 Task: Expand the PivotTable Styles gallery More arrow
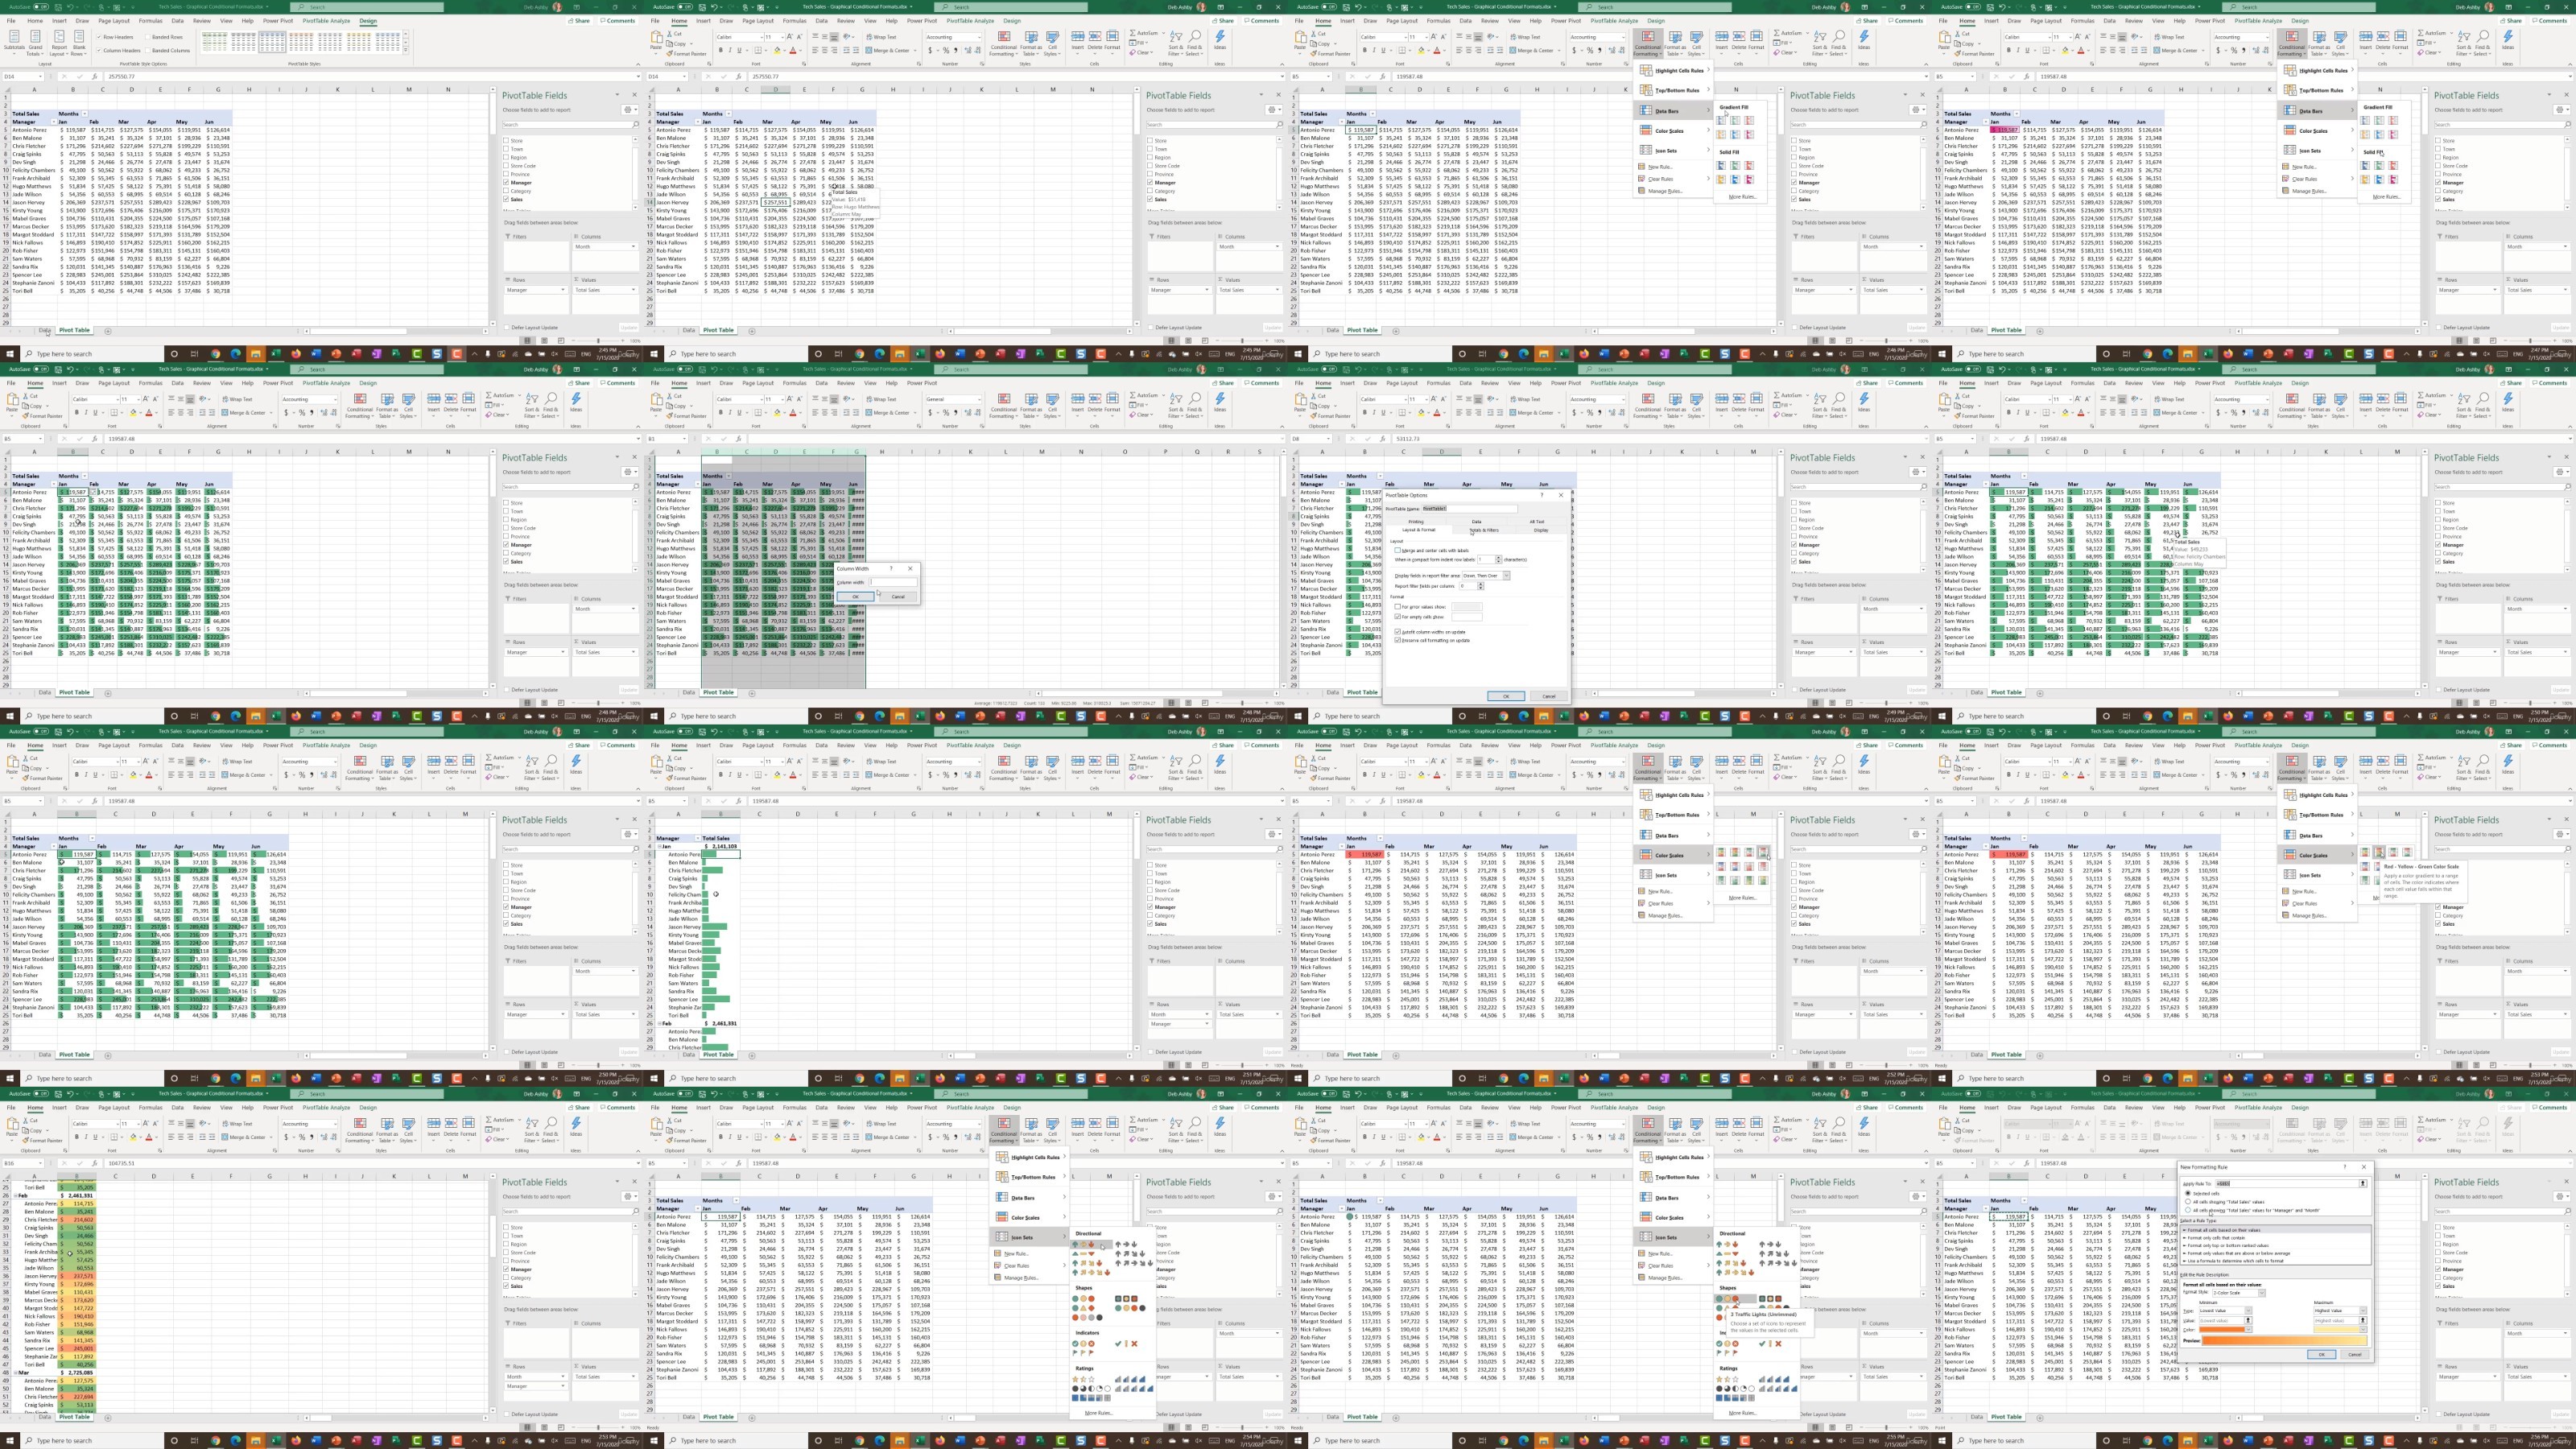[406, 50]
